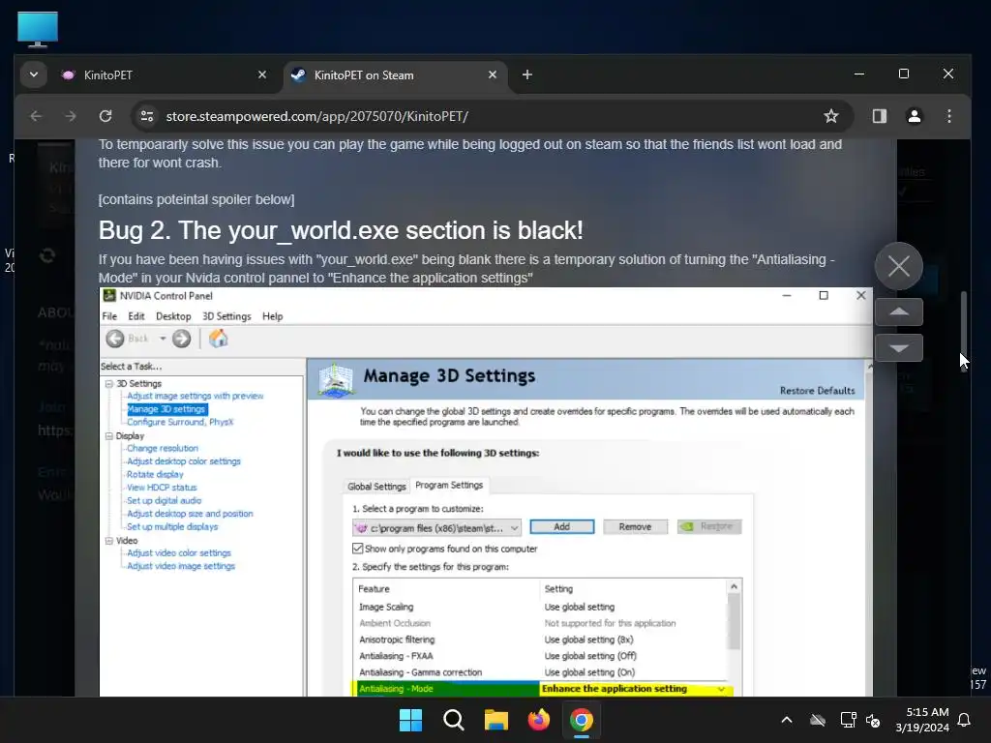Switch to the Program Settings tab
The width and height of the screenshot is (991, 743).
tap(449, 486)
